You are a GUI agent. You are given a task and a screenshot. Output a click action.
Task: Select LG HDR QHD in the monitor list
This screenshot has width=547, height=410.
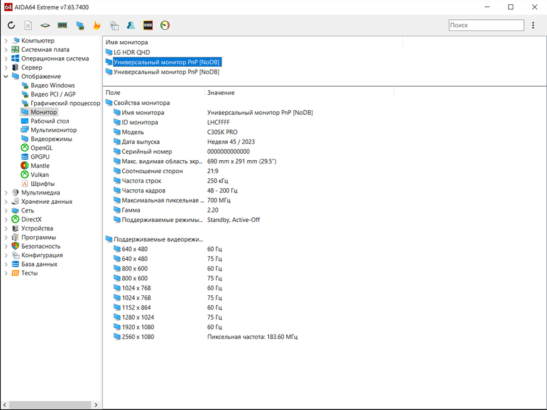[x=132, y=52]
